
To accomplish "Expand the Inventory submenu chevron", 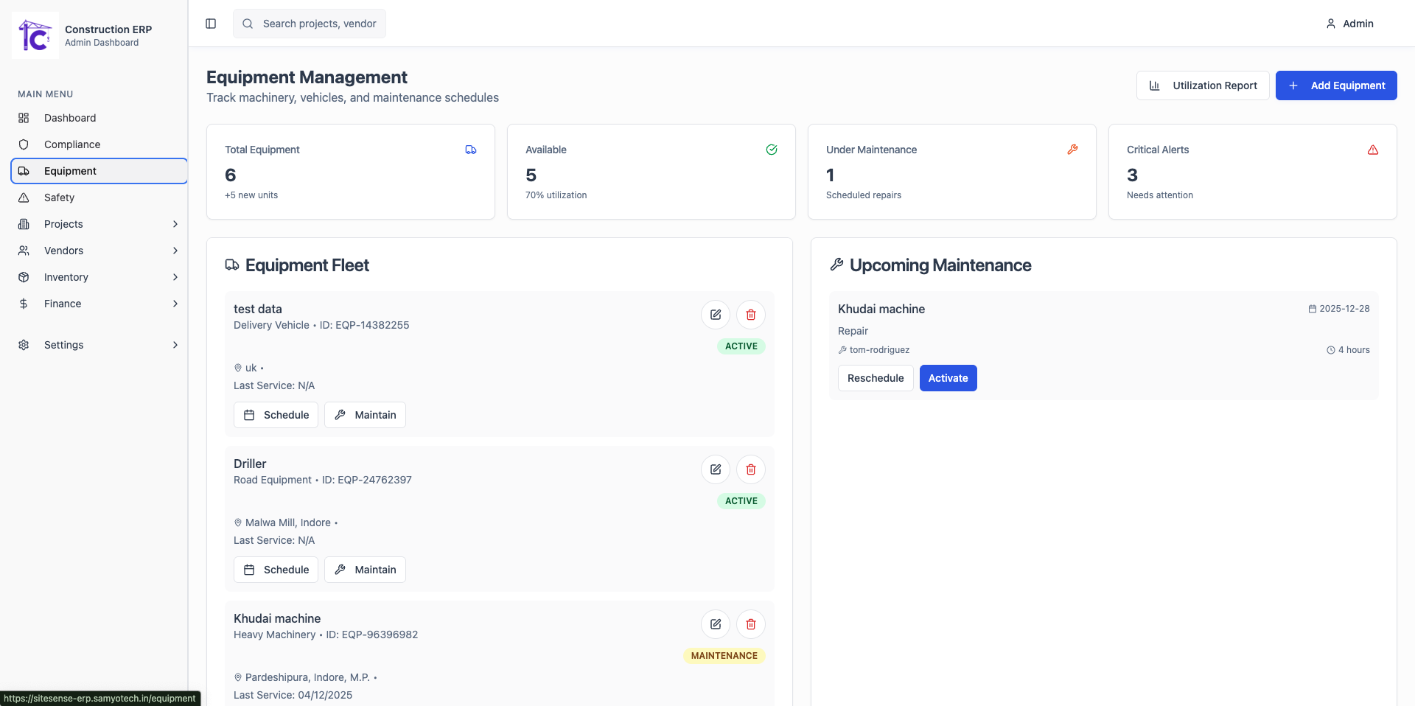I will coord(175,277).
